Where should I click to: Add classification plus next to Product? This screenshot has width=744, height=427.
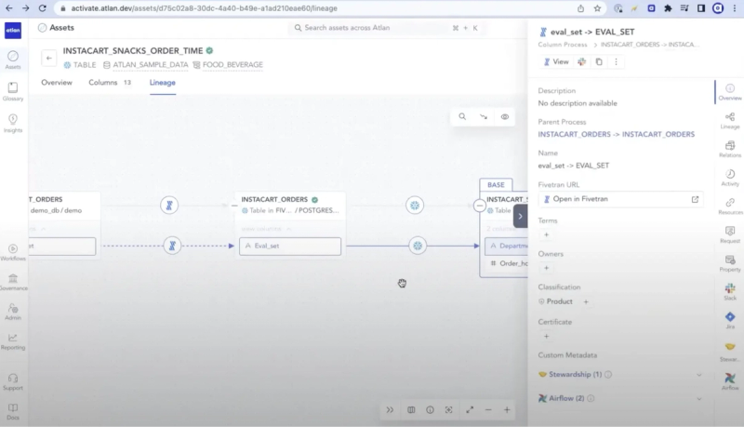tap(586, 301)
